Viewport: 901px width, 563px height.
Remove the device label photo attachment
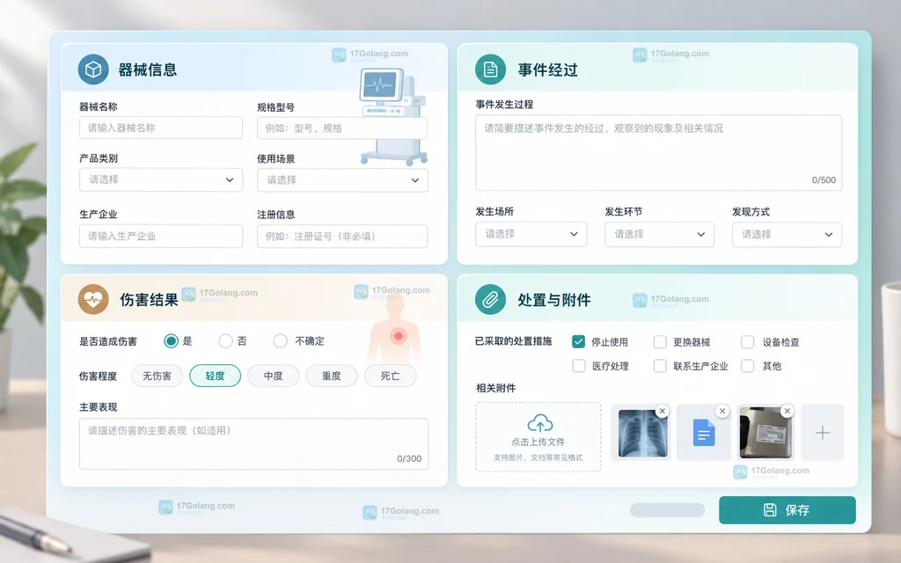(x=787, y=411)
